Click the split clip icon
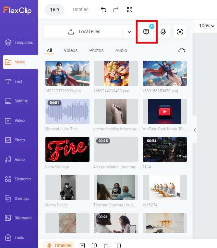 [x=94, y=245]
